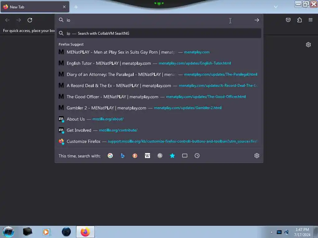Open the black box taskbar application
This screenshot has height=238, width=318.
[27, 232]
